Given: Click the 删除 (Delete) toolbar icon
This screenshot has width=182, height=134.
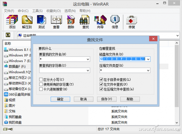Looking at the screenshot, I should 71,20.
